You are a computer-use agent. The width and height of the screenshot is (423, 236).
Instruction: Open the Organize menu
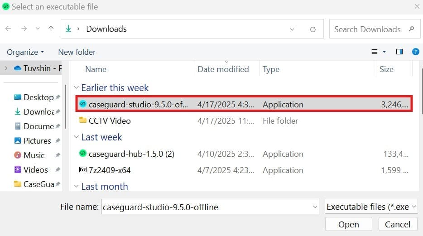(25, 52)
